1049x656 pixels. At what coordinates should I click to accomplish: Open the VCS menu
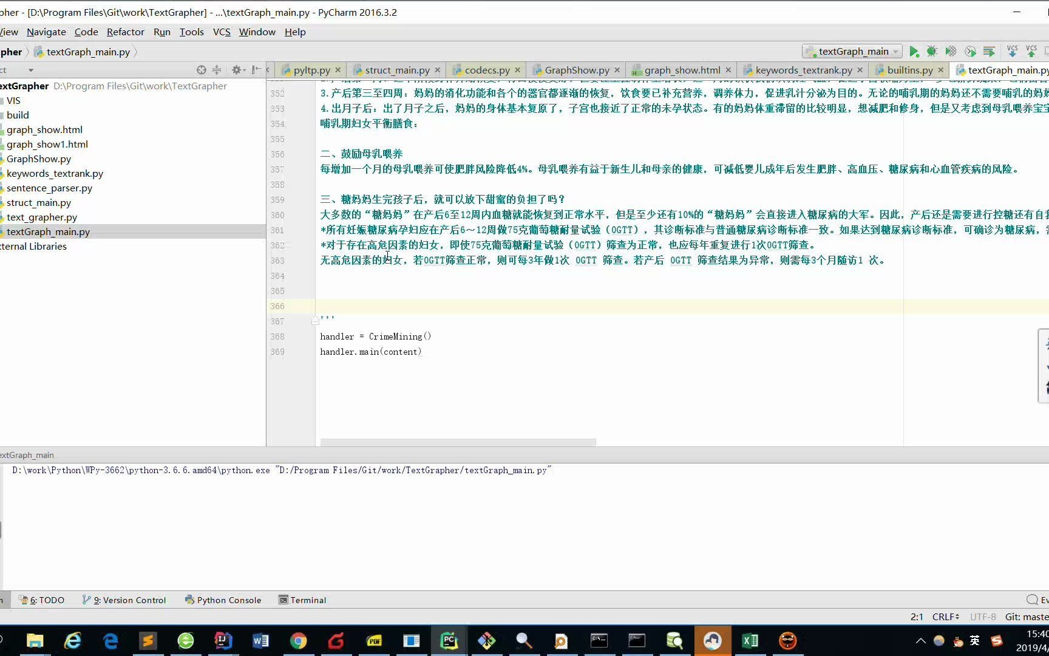222,32
